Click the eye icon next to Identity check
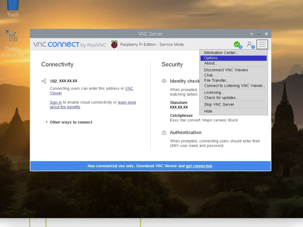Image resolution: width=303 pixels, height=227 pixels. (x=164, y=81)
